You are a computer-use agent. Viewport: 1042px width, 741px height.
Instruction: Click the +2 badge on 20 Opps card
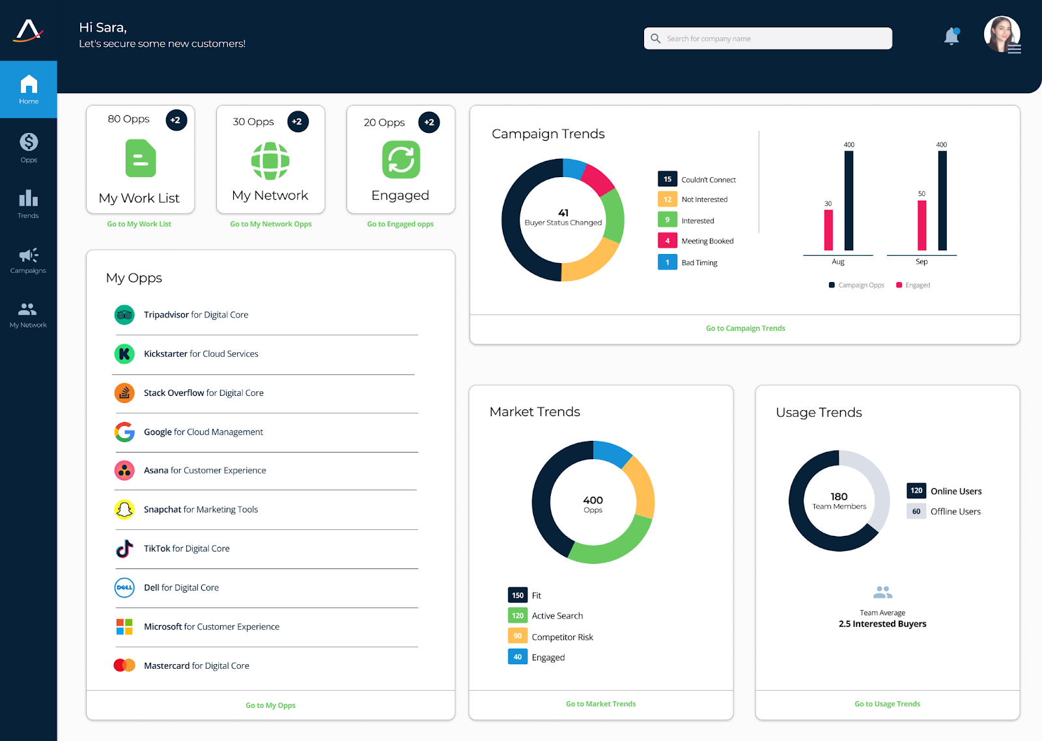pos(429,122)
